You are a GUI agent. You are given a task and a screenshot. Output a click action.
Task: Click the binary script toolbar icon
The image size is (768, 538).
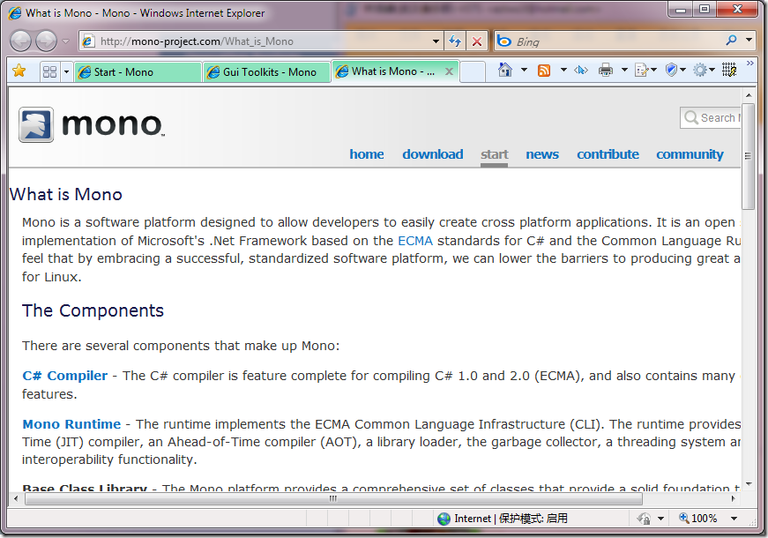point(729,70)
